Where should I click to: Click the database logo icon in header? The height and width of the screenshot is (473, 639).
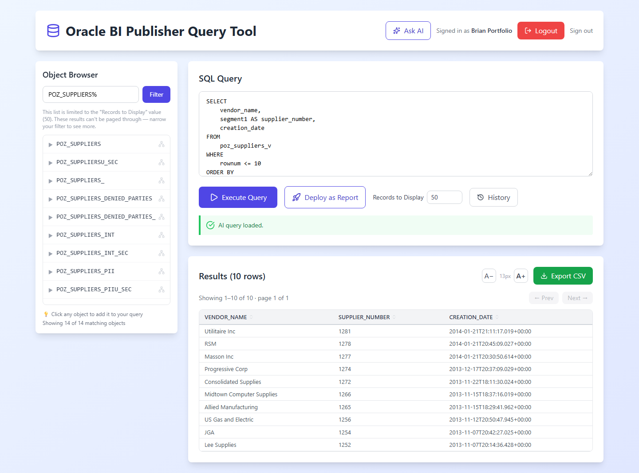pyautogui.click(x=53, y=31)
